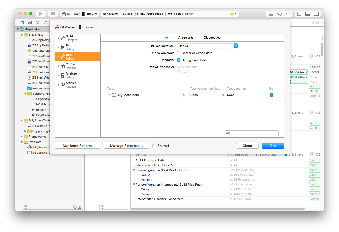Viewport: 339px width, 232px height.
Task: Toggle the Shared scheme checkbox
Action: point(154,146)
